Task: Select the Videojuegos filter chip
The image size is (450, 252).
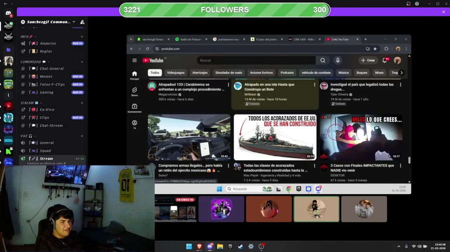Action: (176, 73)
